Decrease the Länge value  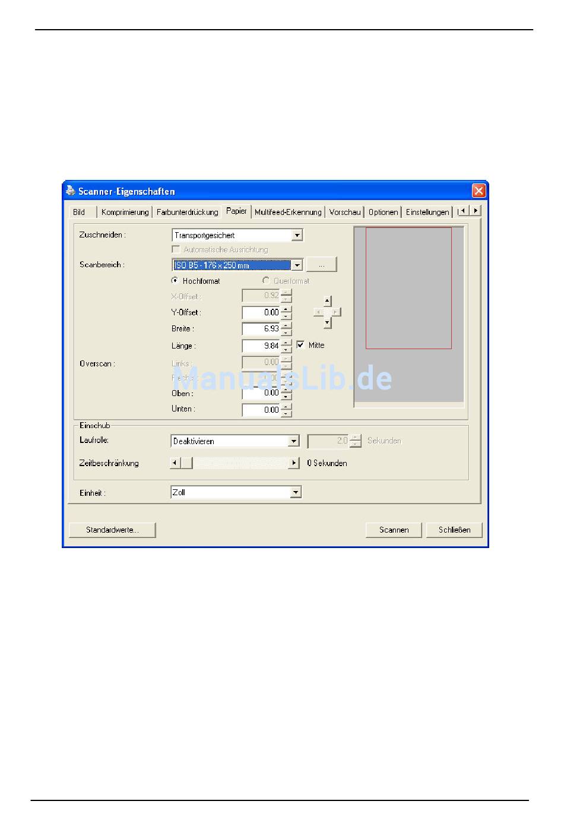[x=287, y=349]
